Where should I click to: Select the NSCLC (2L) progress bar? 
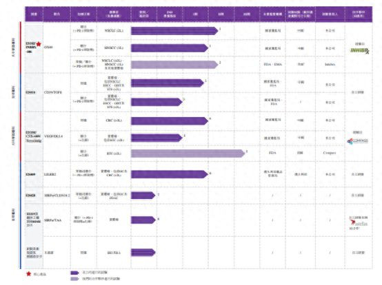click(174, 31)
